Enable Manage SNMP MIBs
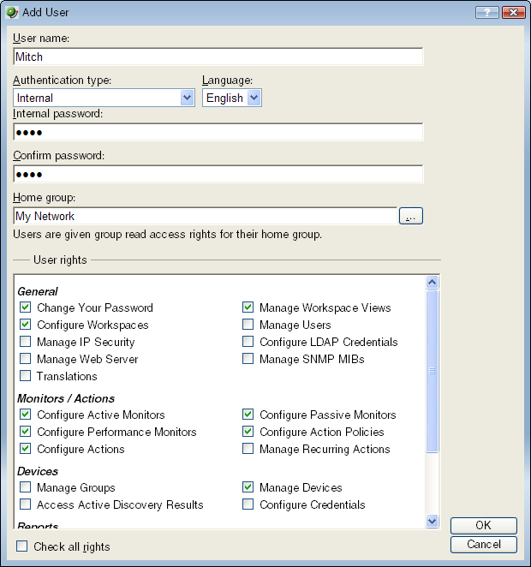The image size is (531, 567). pyautogui.click(x=248, y=359)
